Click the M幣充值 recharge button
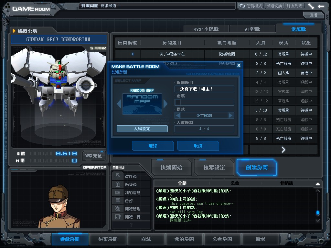Image resolution: width=331 pixels, height=248 pixels. tap(93, 156)
